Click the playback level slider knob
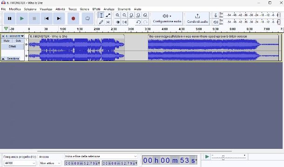 278,22
